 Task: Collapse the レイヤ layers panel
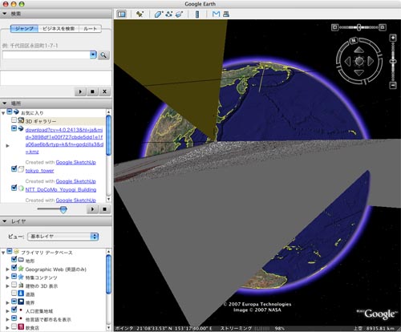click(x=5, y=221)
